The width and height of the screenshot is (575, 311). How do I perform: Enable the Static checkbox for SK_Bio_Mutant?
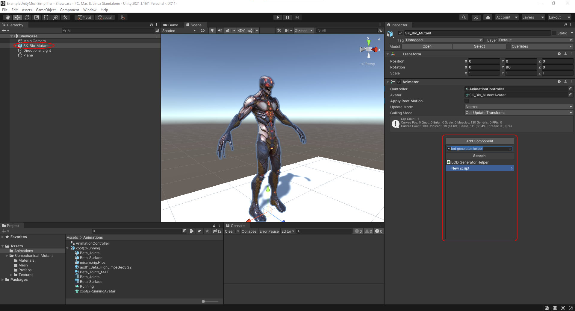(554, 33)
